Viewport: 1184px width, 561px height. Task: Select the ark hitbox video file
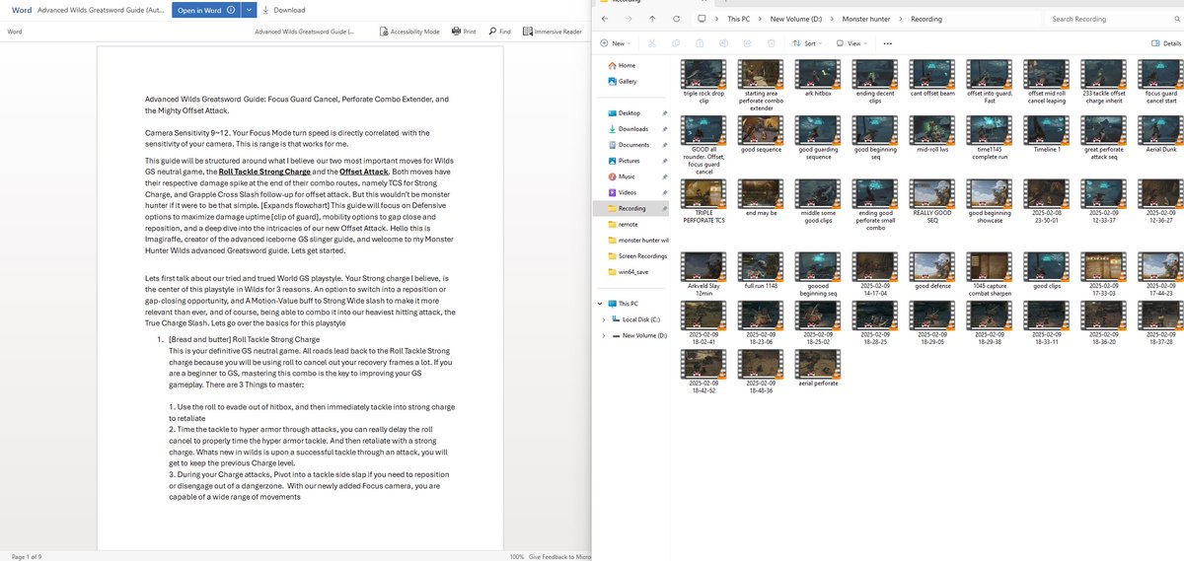[x=819, y=77]
